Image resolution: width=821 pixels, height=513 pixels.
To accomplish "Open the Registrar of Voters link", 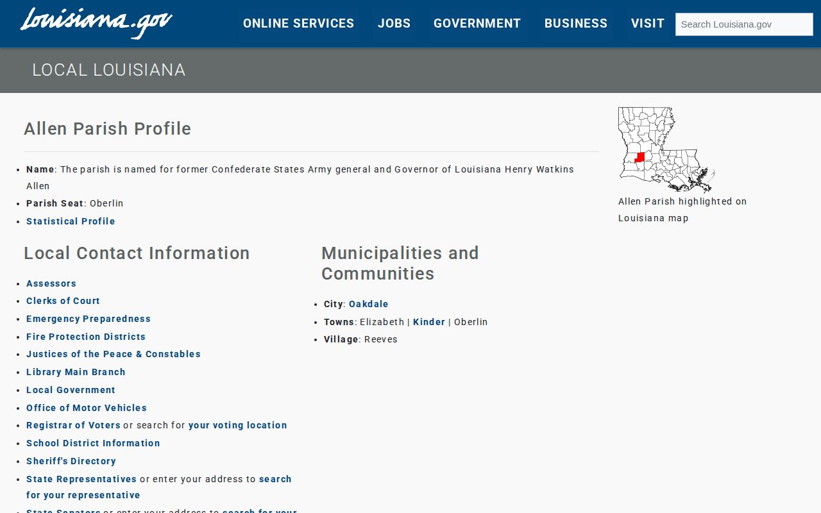I will click(x=73, y=425).
